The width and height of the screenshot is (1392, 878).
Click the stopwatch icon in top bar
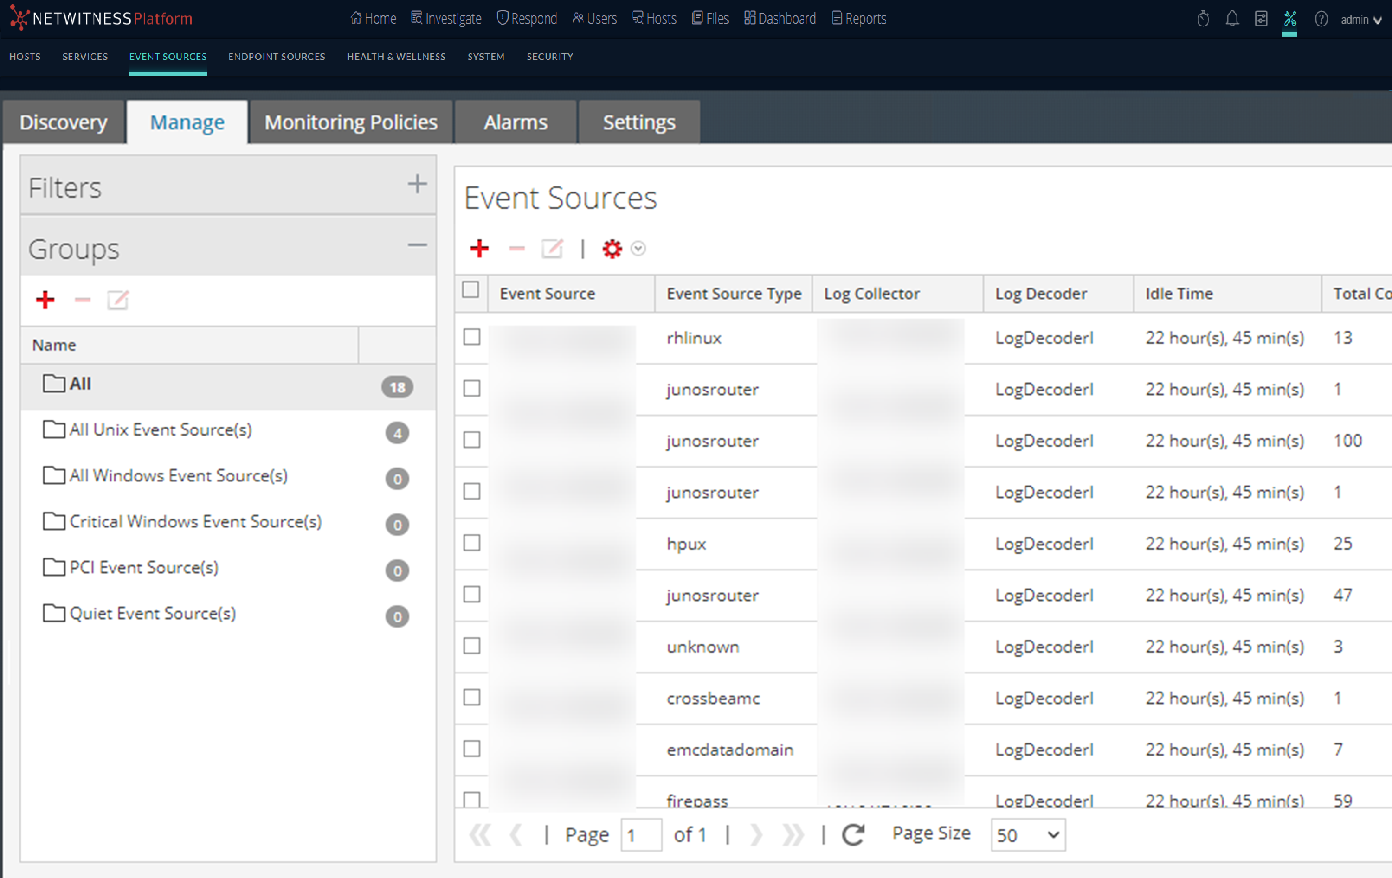tap(1203, 19)
